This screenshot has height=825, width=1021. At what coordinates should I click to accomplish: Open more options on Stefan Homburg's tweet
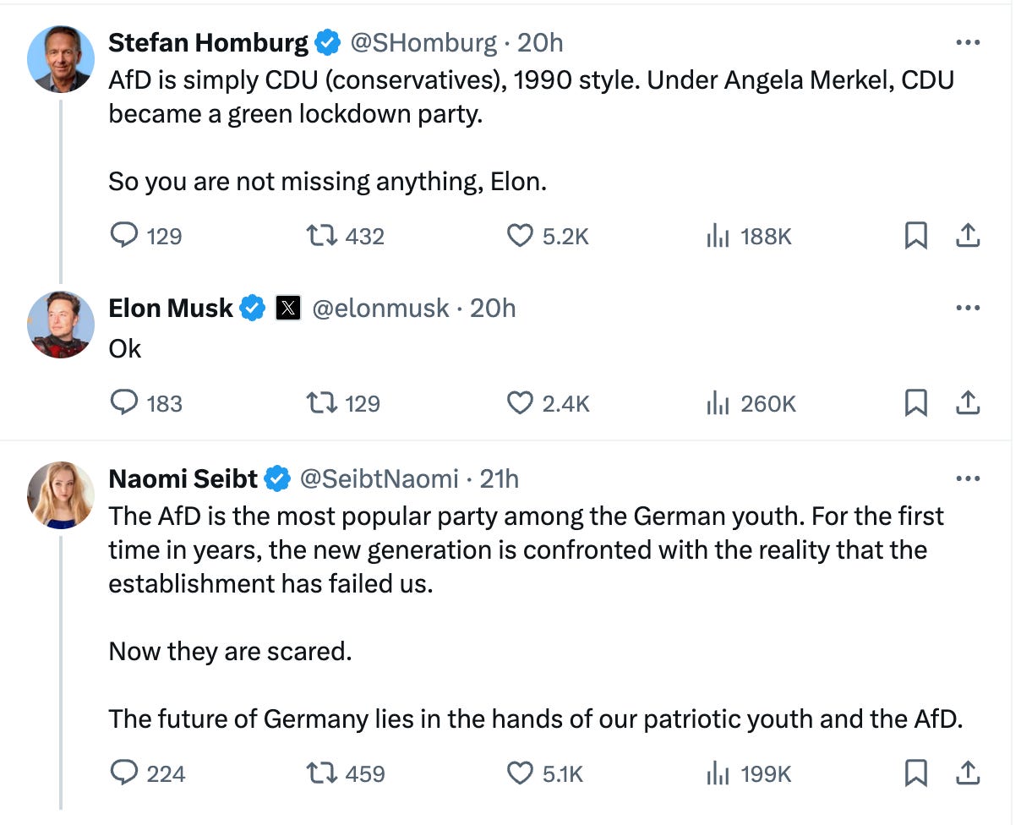tap(967, 42)
